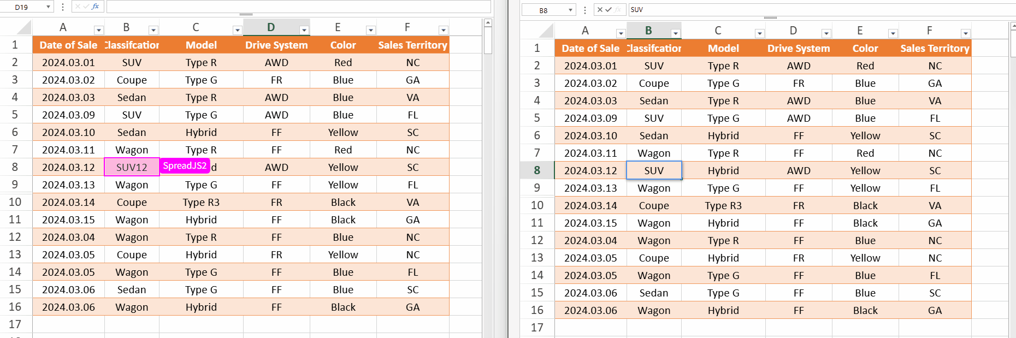The height and width of the screenshot is (338, 1016).
Task: Click the fx insert function icon in left pane
Action: coord(96,7)
